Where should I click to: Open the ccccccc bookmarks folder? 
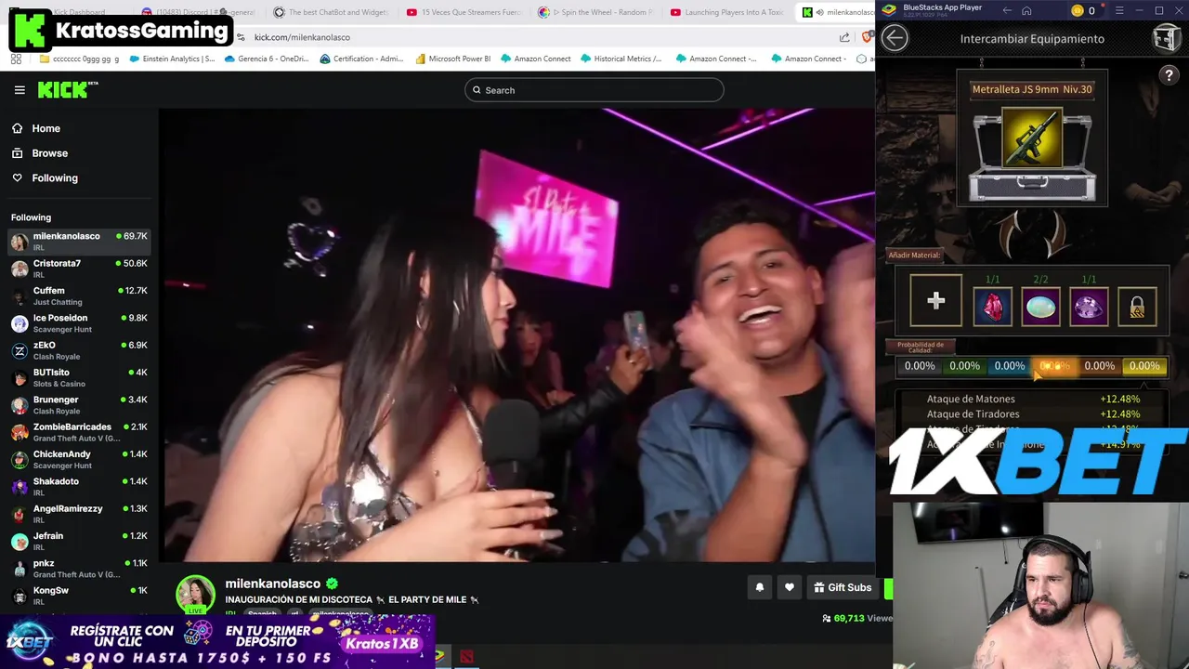click(80, 59)
